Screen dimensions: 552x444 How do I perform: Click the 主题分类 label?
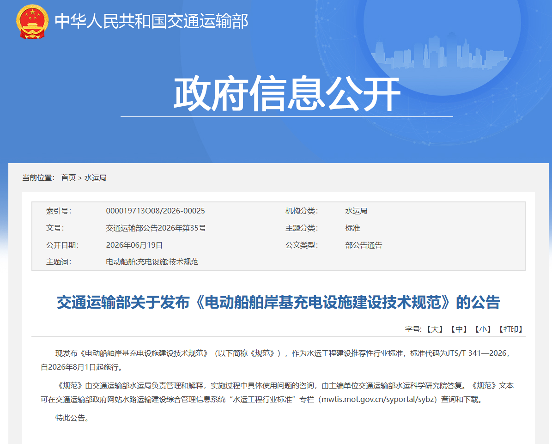coord(302,228)
